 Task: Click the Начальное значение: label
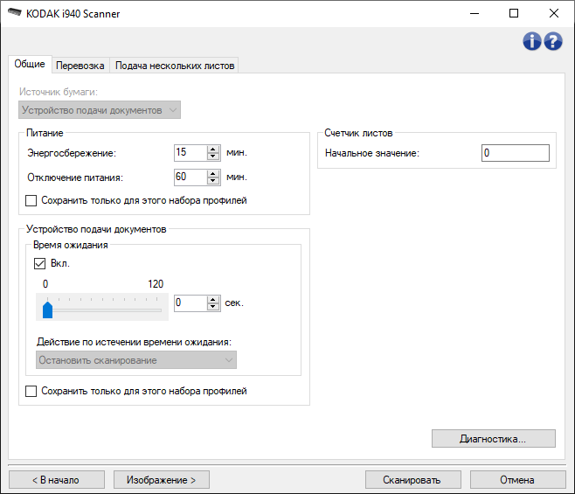tap(372, 153)
